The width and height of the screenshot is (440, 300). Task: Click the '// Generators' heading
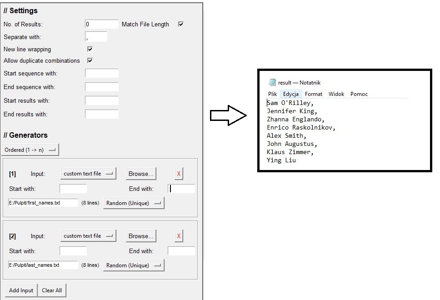point(25,135)
